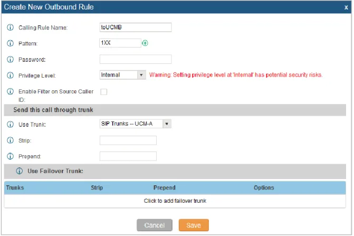Click the Trunks column header
Viewport: 354px width, 236px height.
pyautogui.click(x=15, y=187)
